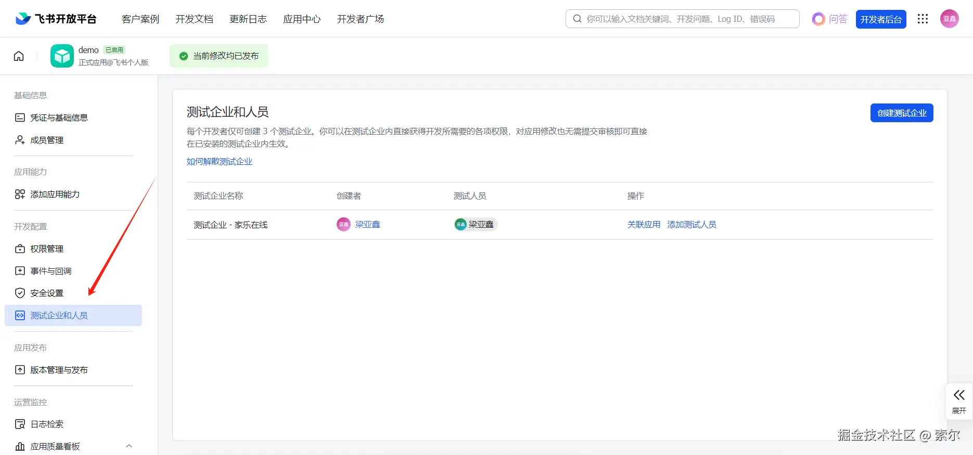
Task: Collapse the 应用质量看板 chevron
Action: point(129,446)
